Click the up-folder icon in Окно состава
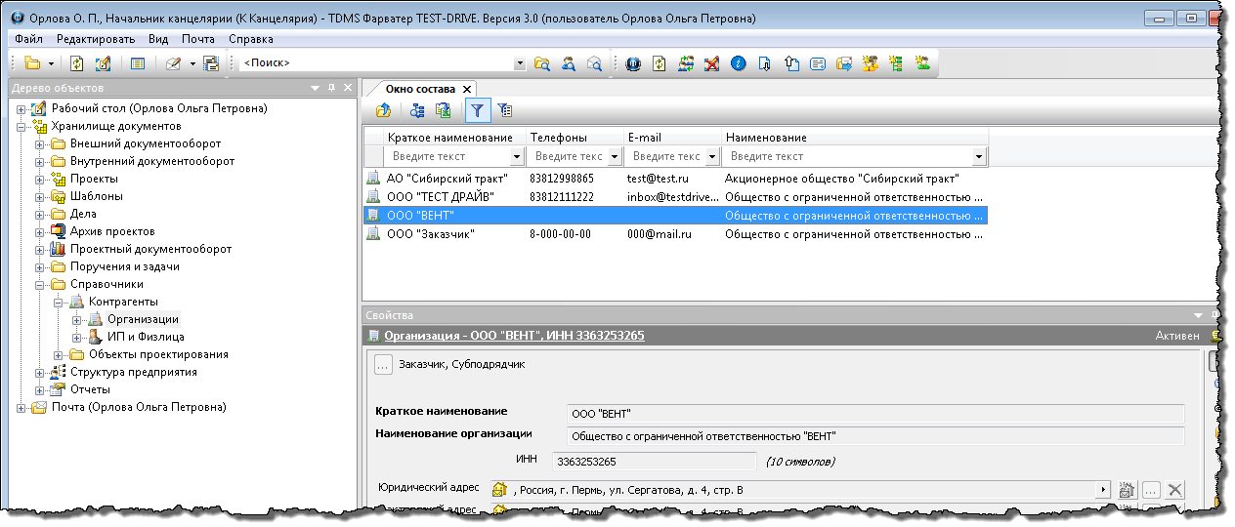This screenshot has height=527, width=1235. 384,110
